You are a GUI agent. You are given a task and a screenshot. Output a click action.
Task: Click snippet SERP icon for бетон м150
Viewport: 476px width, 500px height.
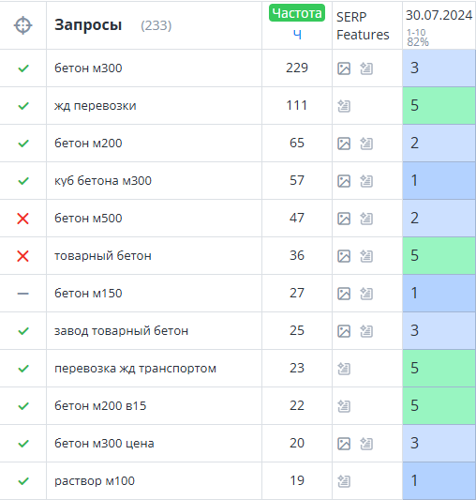[366, 294]
